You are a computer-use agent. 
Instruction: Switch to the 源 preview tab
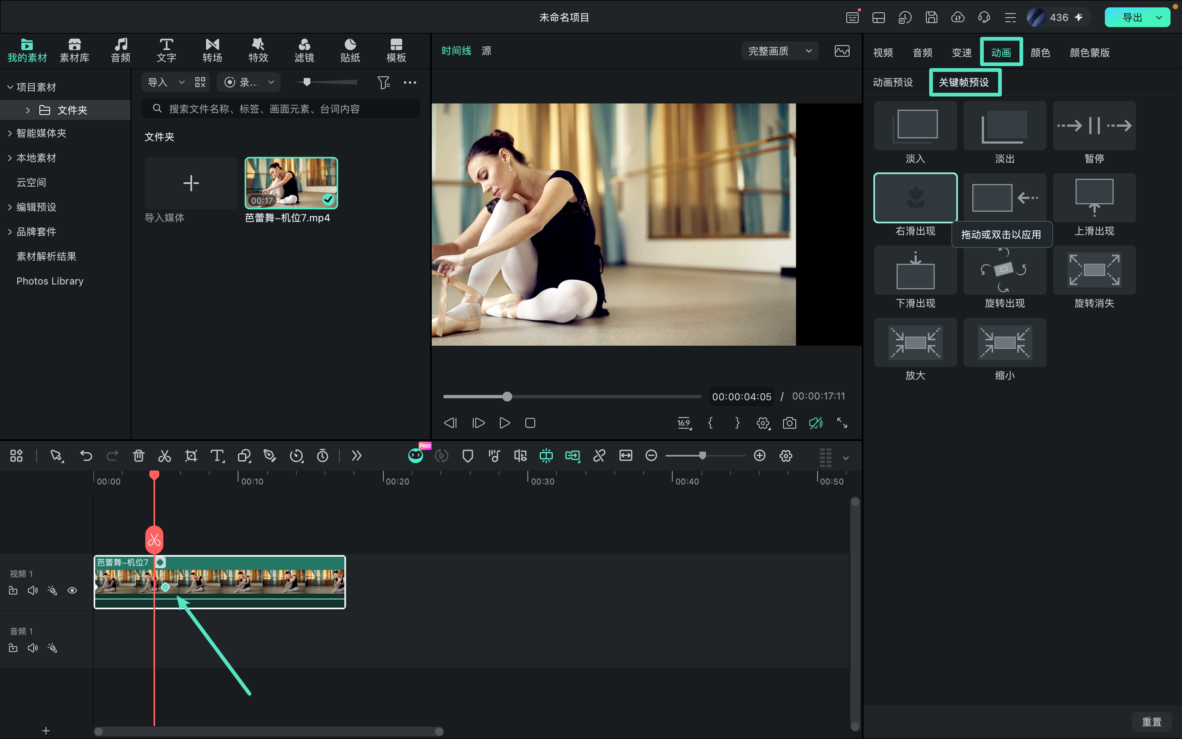pyautogui.click(x=486, y=51)
